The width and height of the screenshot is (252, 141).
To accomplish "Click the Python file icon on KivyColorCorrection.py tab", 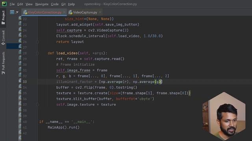I will (x=25, y=12).
